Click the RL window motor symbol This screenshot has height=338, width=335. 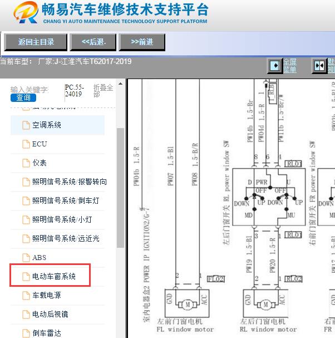coord(266,305)
